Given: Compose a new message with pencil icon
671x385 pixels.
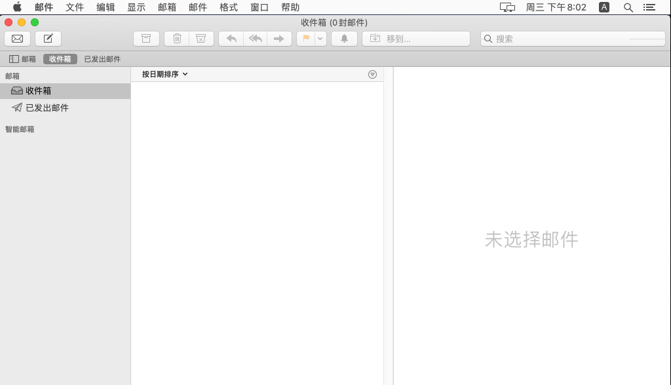Looking at the screenshot, I should [48, 39].
